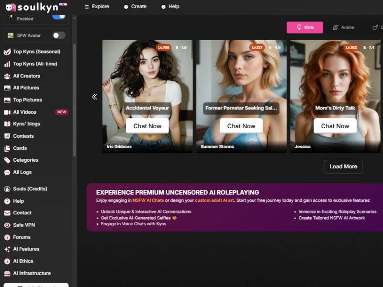Viewport: 383px width, 287px height.
Task: Open Categories tag icon
Action: (x=7, y=160)
